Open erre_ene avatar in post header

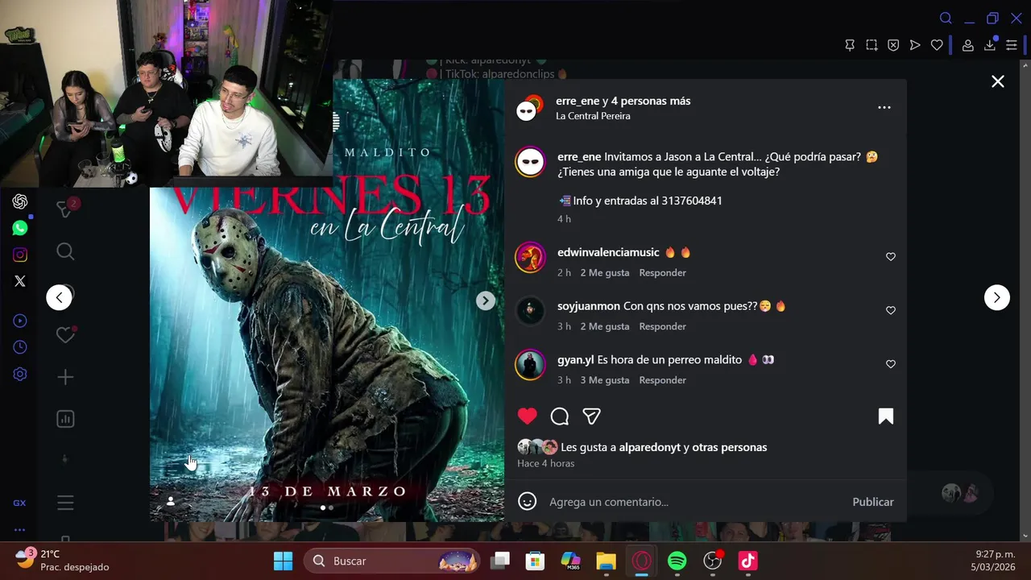[x=528, y=107]
